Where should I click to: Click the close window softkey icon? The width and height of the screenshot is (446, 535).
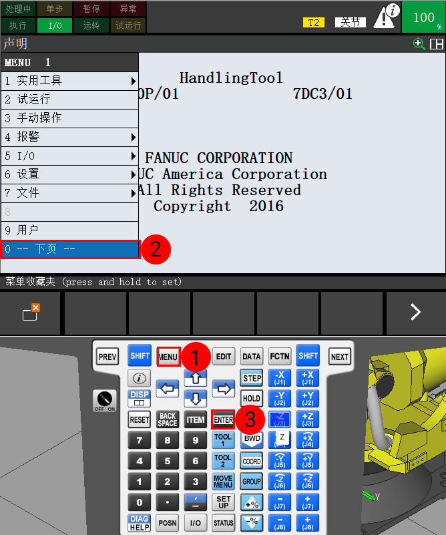tap(31, 312)
